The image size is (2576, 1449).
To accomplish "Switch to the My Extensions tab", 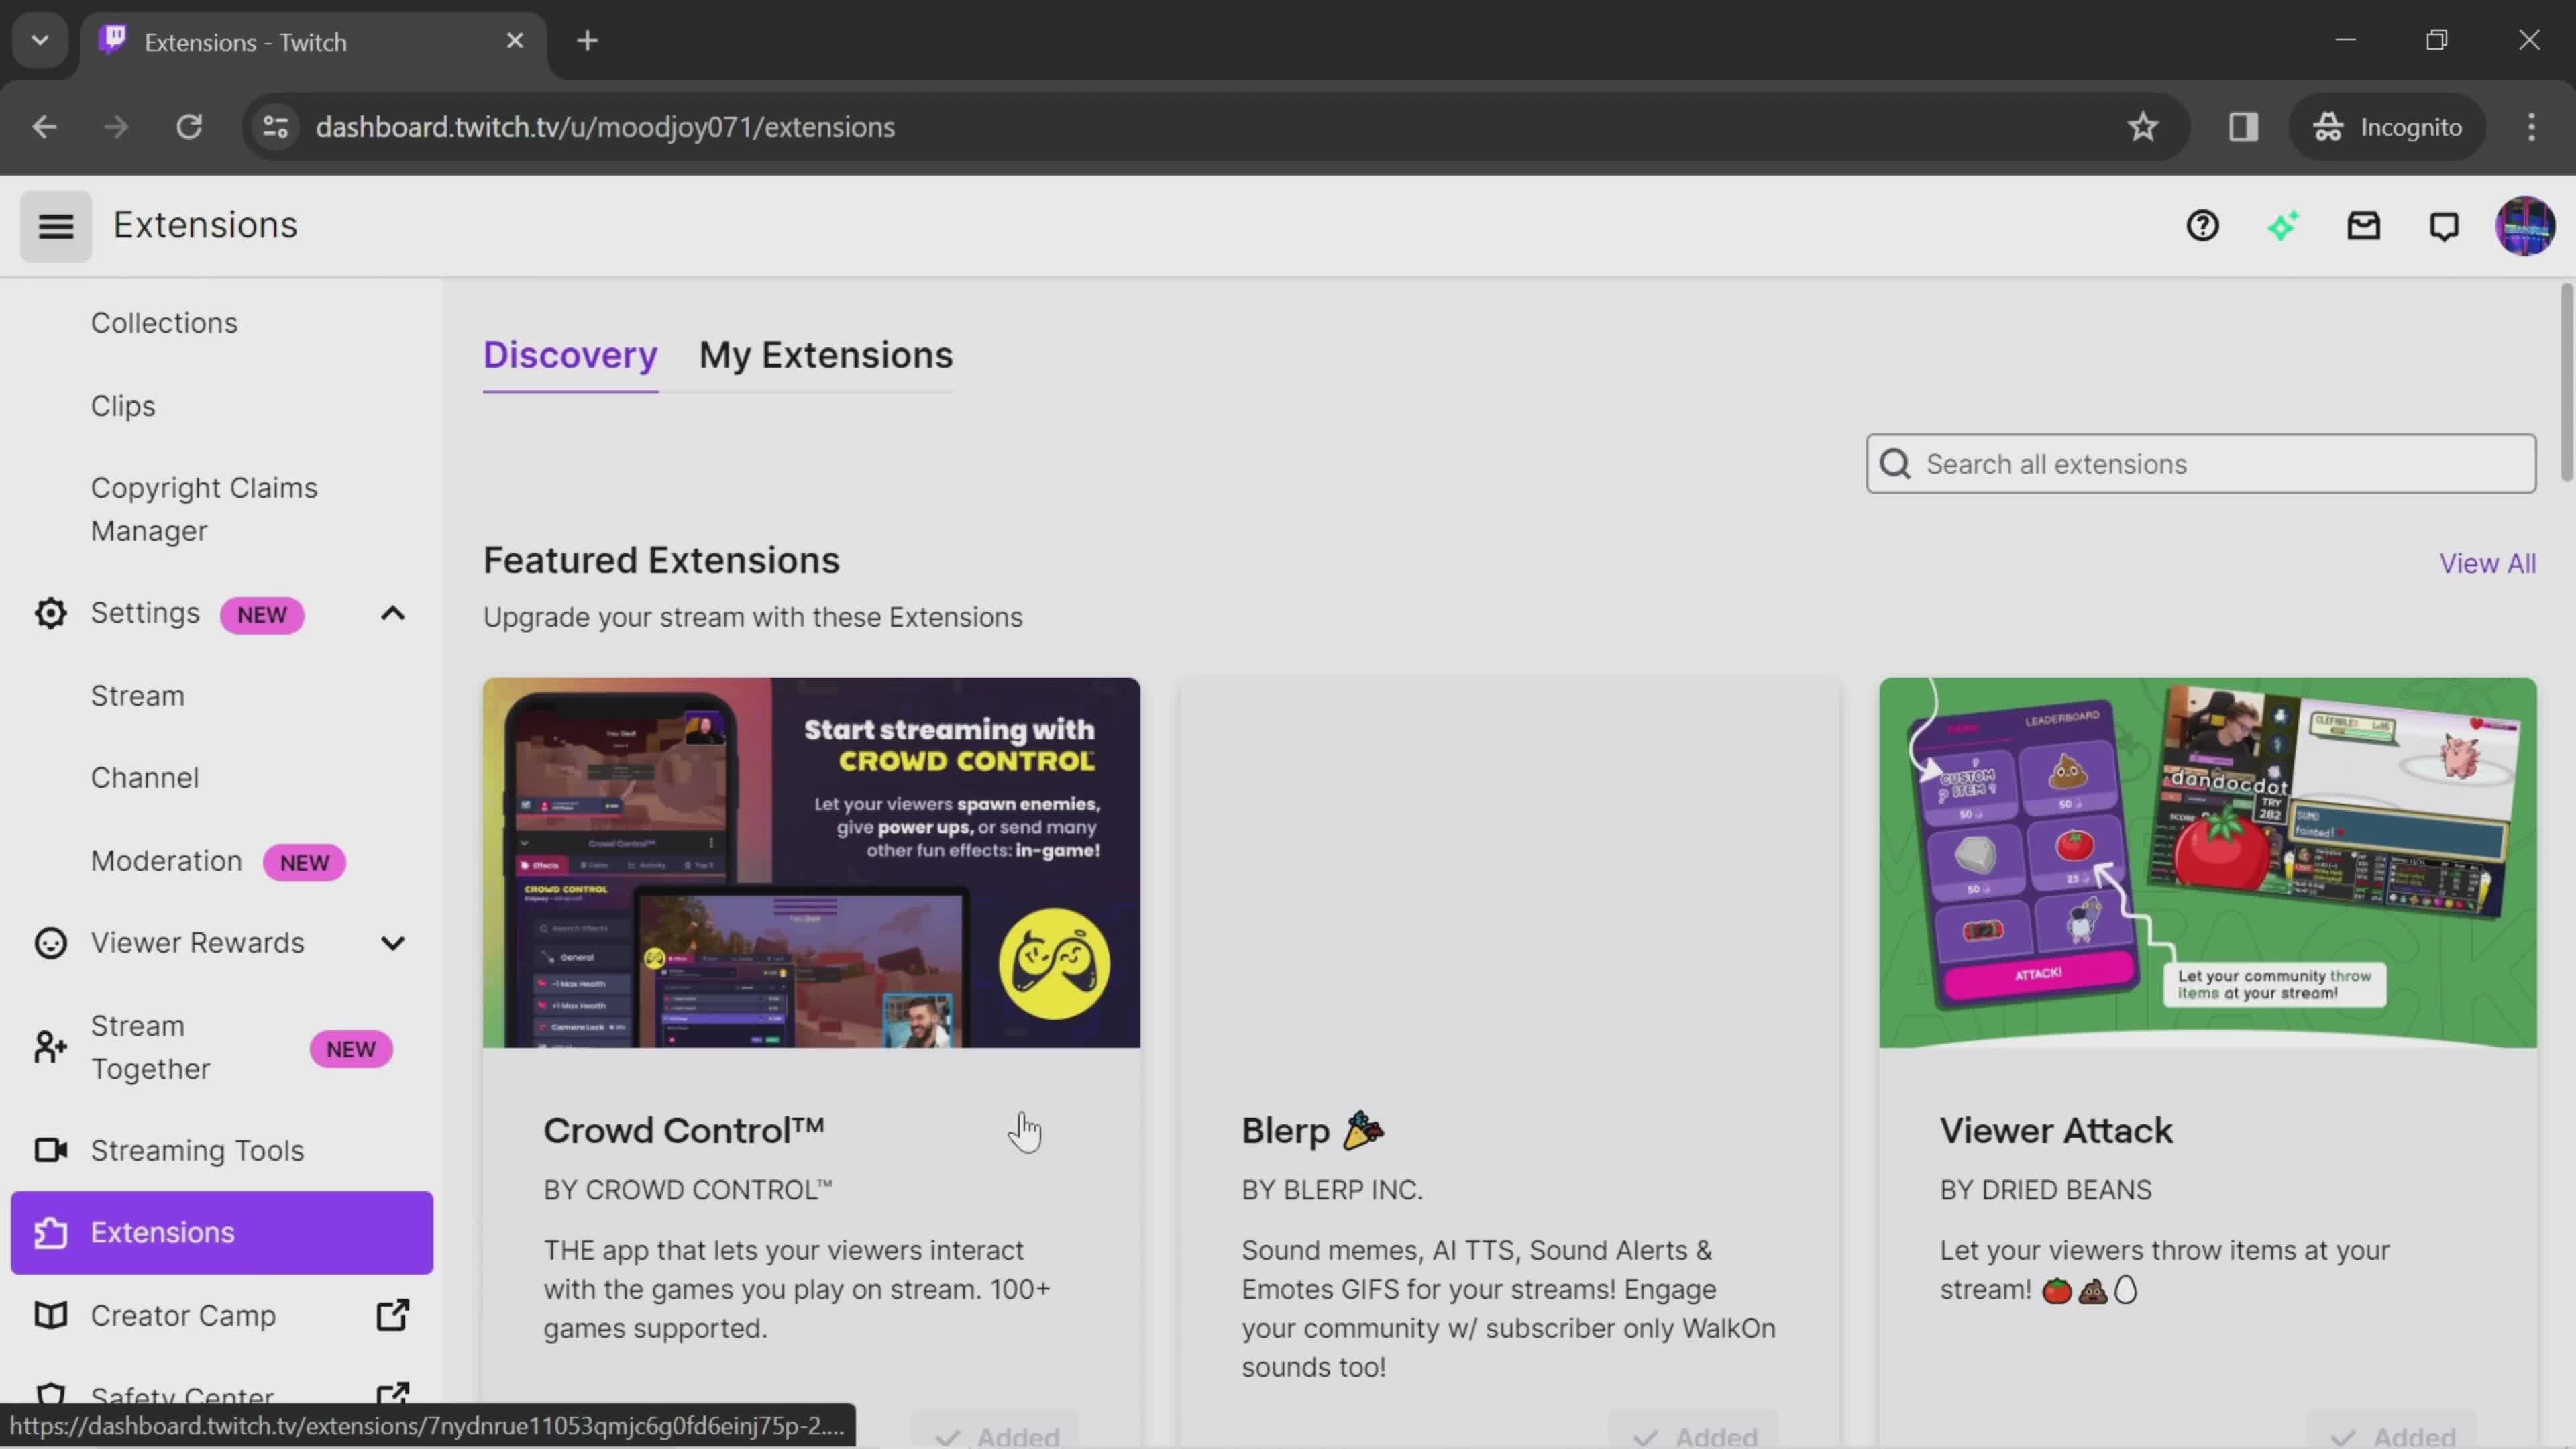I will (x=824, y=354).
